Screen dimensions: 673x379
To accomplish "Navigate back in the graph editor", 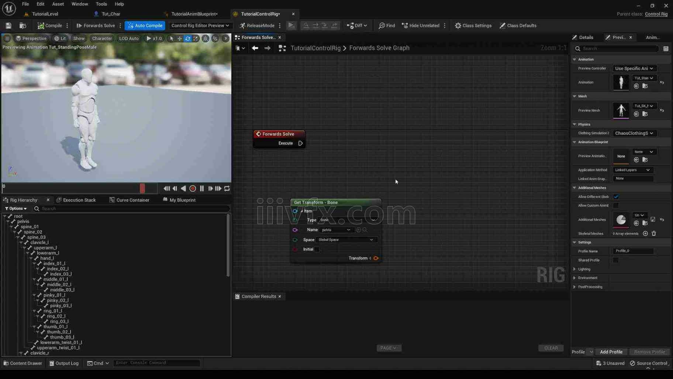I will (255, 48).
